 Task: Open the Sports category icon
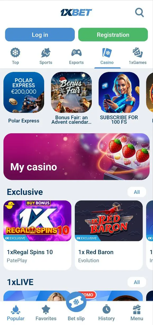(46, 53)
